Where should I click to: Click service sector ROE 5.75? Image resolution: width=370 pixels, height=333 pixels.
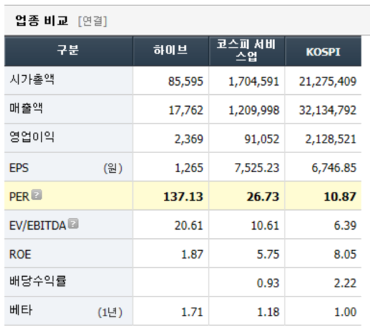[x=268, y=255]
